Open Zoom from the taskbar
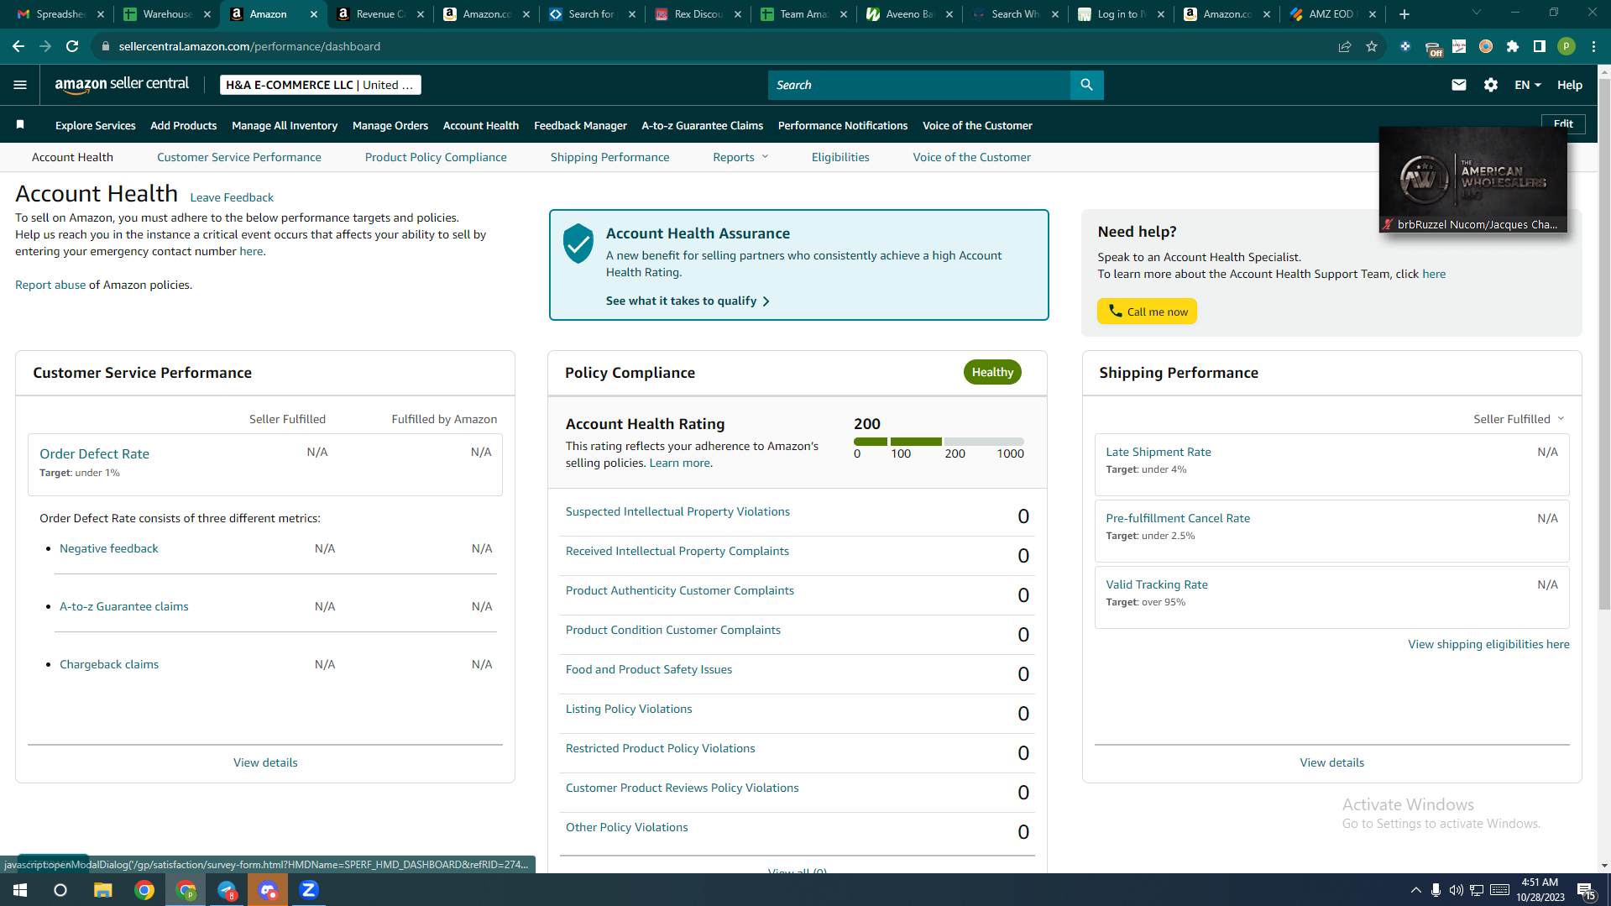This screenshot has width=1611, height=906. (x=309, y=890)
